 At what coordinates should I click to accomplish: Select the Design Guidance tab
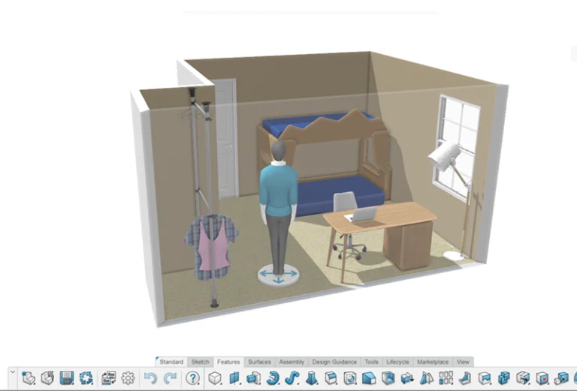[x=334, y=362]
